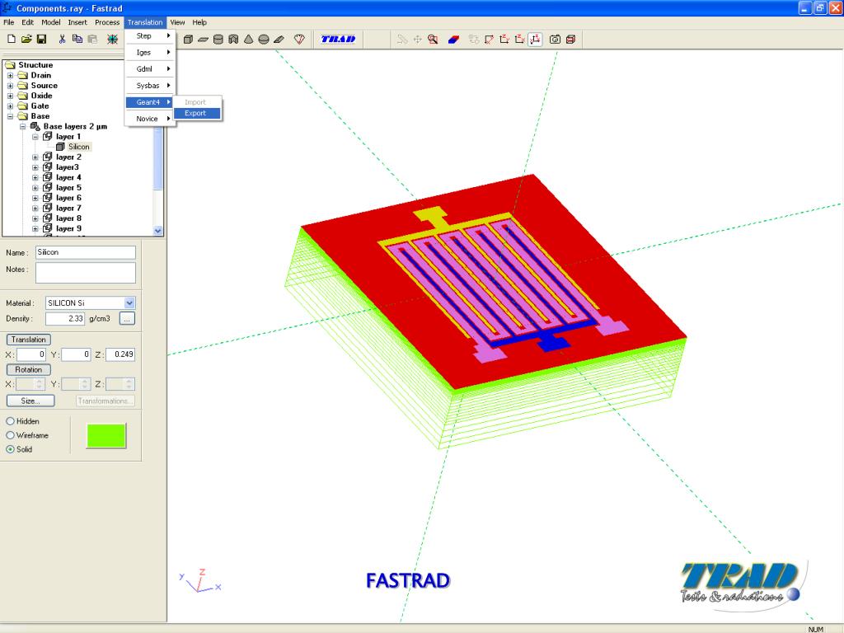Insert a box shape
The height and width of the screenshot is (633, 844).
pyautogui.click(x=188, y=39)
